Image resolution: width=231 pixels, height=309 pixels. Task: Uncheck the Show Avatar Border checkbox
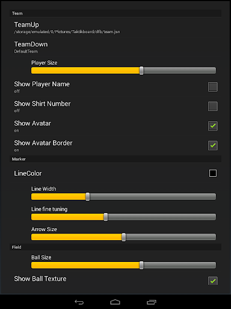click(213, 145)
